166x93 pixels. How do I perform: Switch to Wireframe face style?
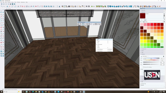(x=6, y=4)
